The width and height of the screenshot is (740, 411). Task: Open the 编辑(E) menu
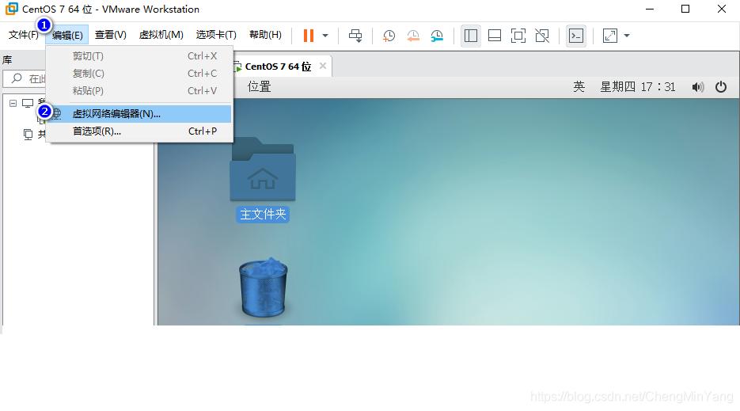click(x=67, y=36)
